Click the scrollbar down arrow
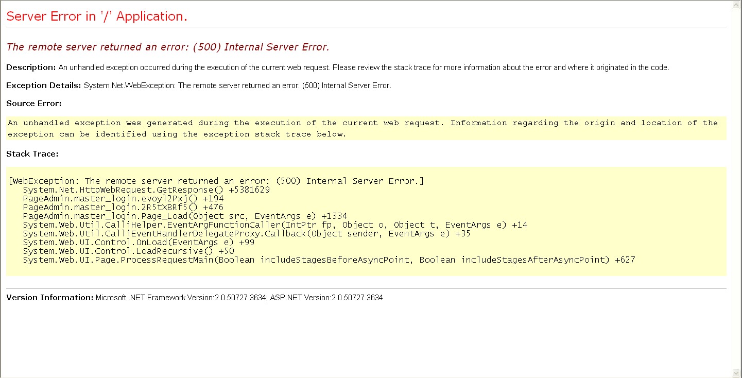The height and width of the screenshot is (378, 742). tap(736, 373)
